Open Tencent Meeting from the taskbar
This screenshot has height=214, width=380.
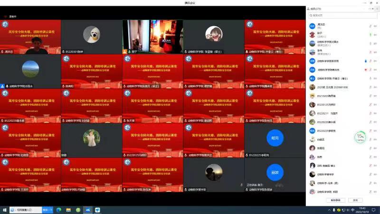(x=88, y=210)
